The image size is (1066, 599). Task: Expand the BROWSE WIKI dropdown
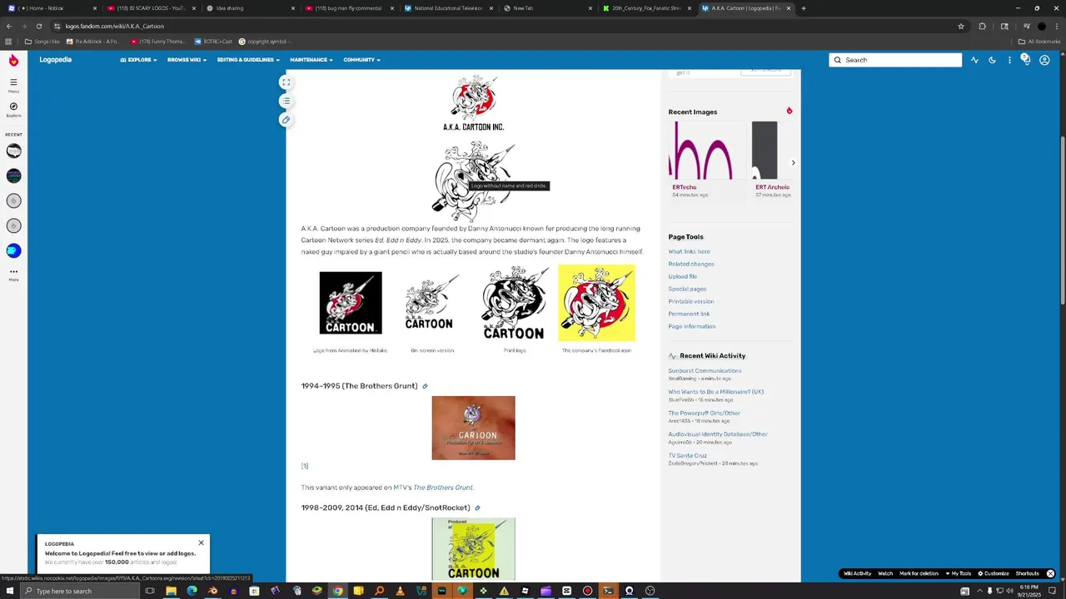click(187, 60)
